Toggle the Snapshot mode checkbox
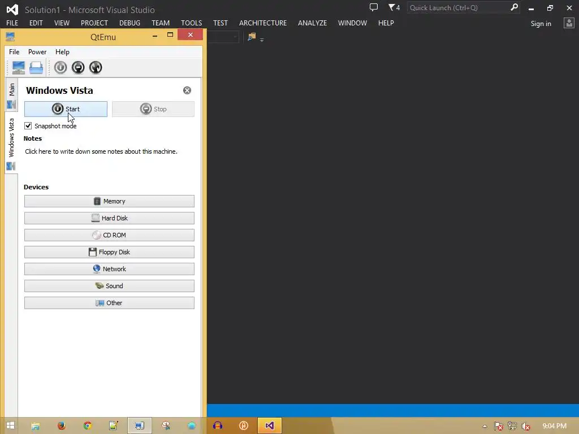Image resolution: width=579 pixels, height=434 pixels. pyautogui.click(x=28, y=126)
